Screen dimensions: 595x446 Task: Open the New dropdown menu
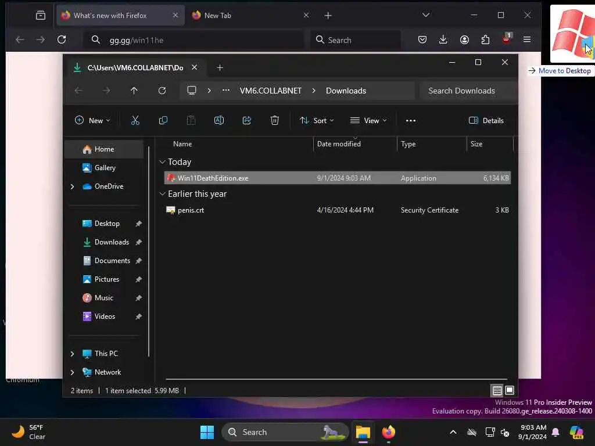(92, 121)
